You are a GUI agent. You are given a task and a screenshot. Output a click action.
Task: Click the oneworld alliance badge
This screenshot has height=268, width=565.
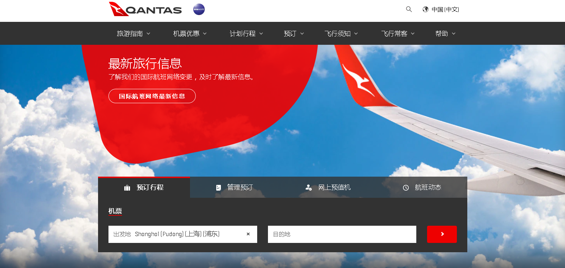click(199, 9)
